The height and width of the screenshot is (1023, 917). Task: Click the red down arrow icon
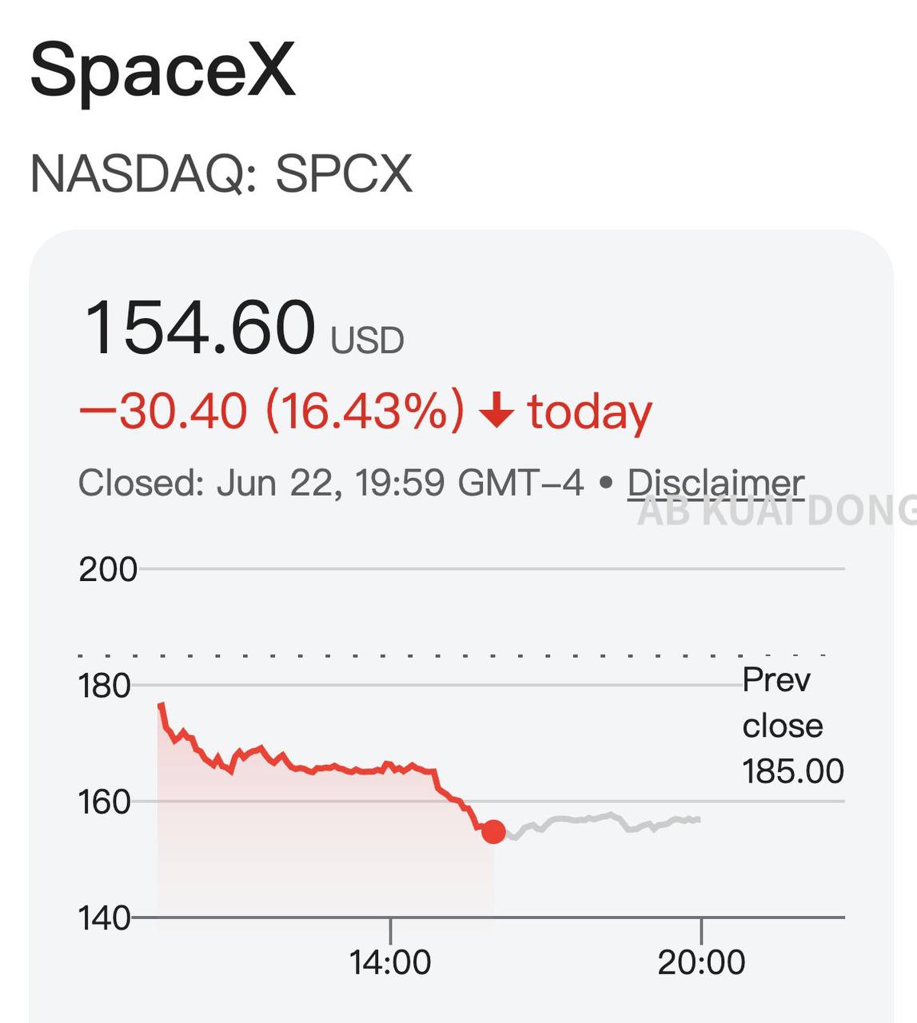[496, 412]
